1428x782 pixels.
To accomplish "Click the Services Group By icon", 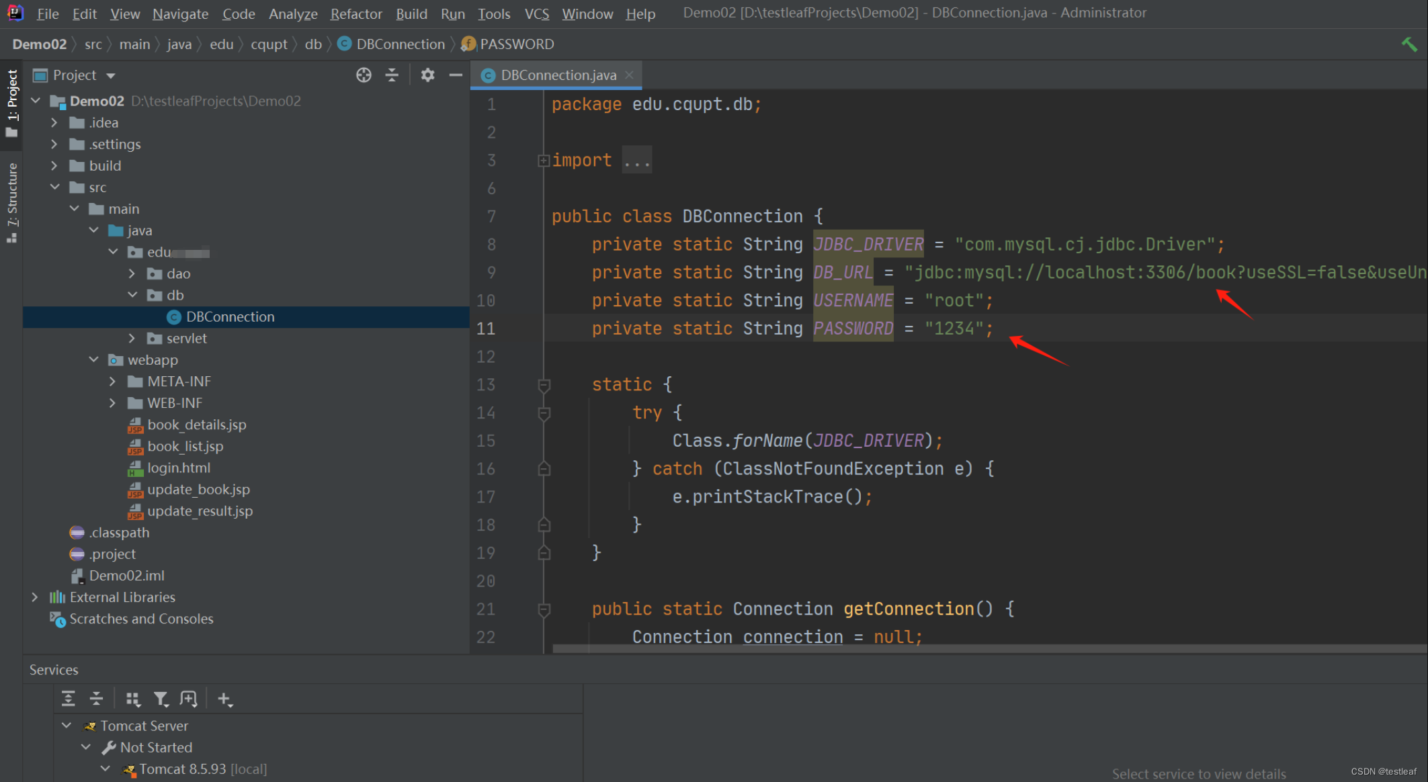I will (132, 699).
